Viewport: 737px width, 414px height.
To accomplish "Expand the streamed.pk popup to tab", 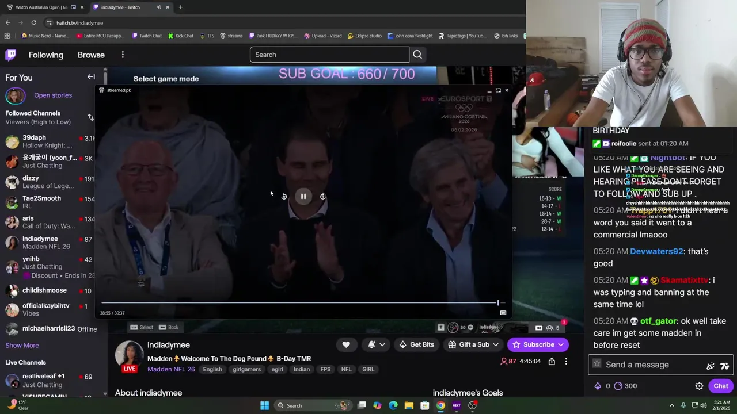I will (498, 90).
